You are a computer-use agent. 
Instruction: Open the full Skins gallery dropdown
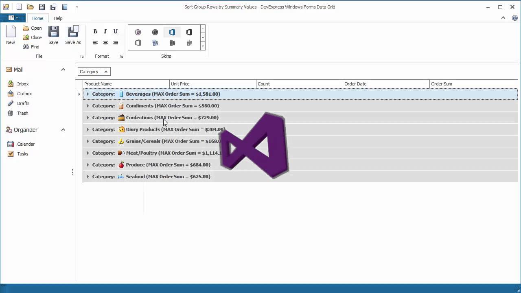coord(203,46)
